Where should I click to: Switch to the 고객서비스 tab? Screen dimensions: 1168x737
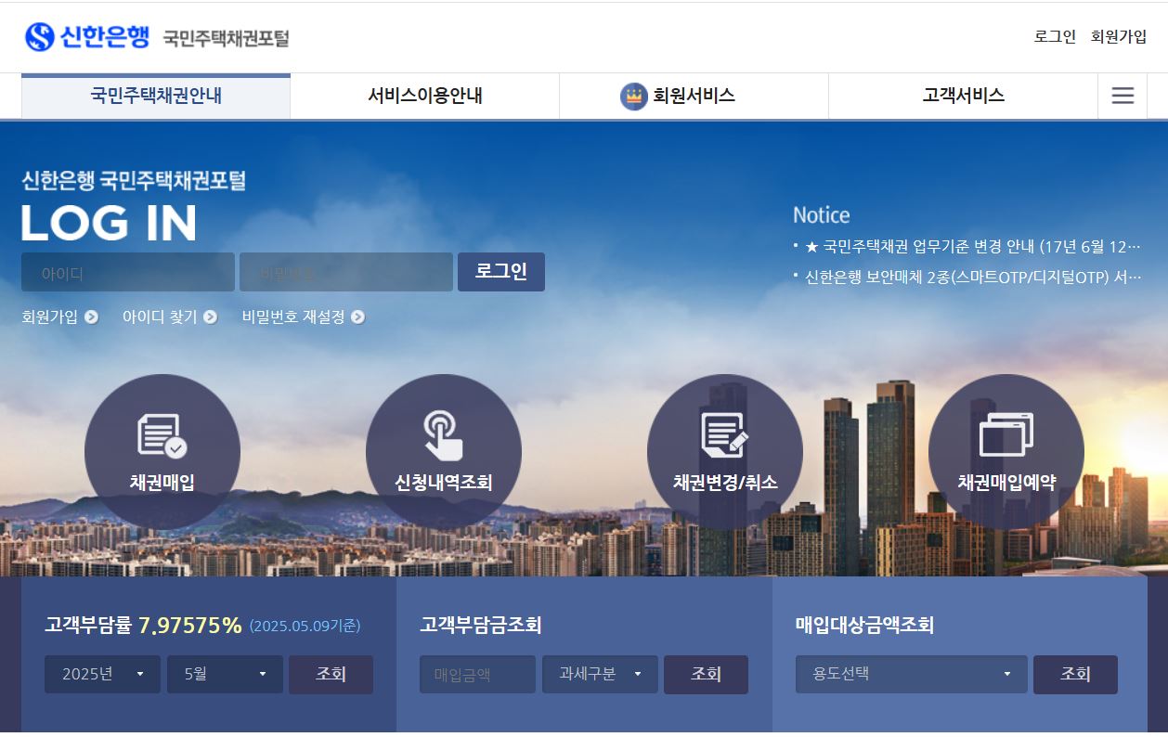(x=962, y=96)
